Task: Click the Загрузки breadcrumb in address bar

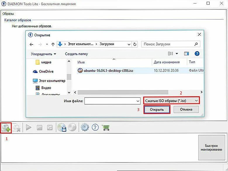Action: (107, 44)
